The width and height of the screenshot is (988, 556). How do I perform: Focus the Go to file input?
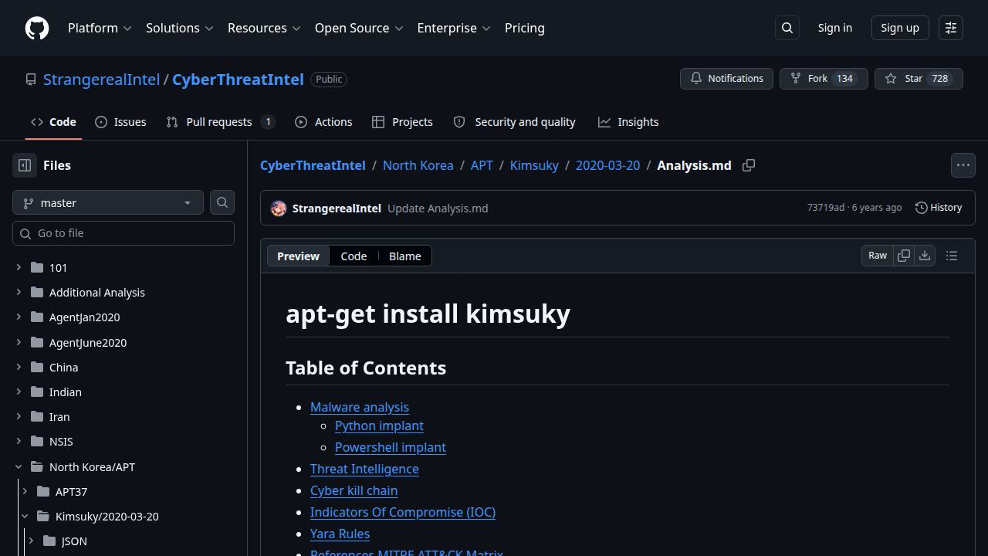click(x=123, y=233)
